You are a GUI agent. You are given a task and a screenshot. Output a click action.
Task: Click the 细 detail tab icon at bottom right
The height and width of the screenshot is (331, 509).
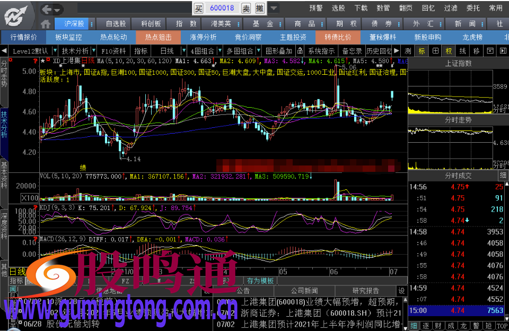pyautogui.click(x=414, y=326)
